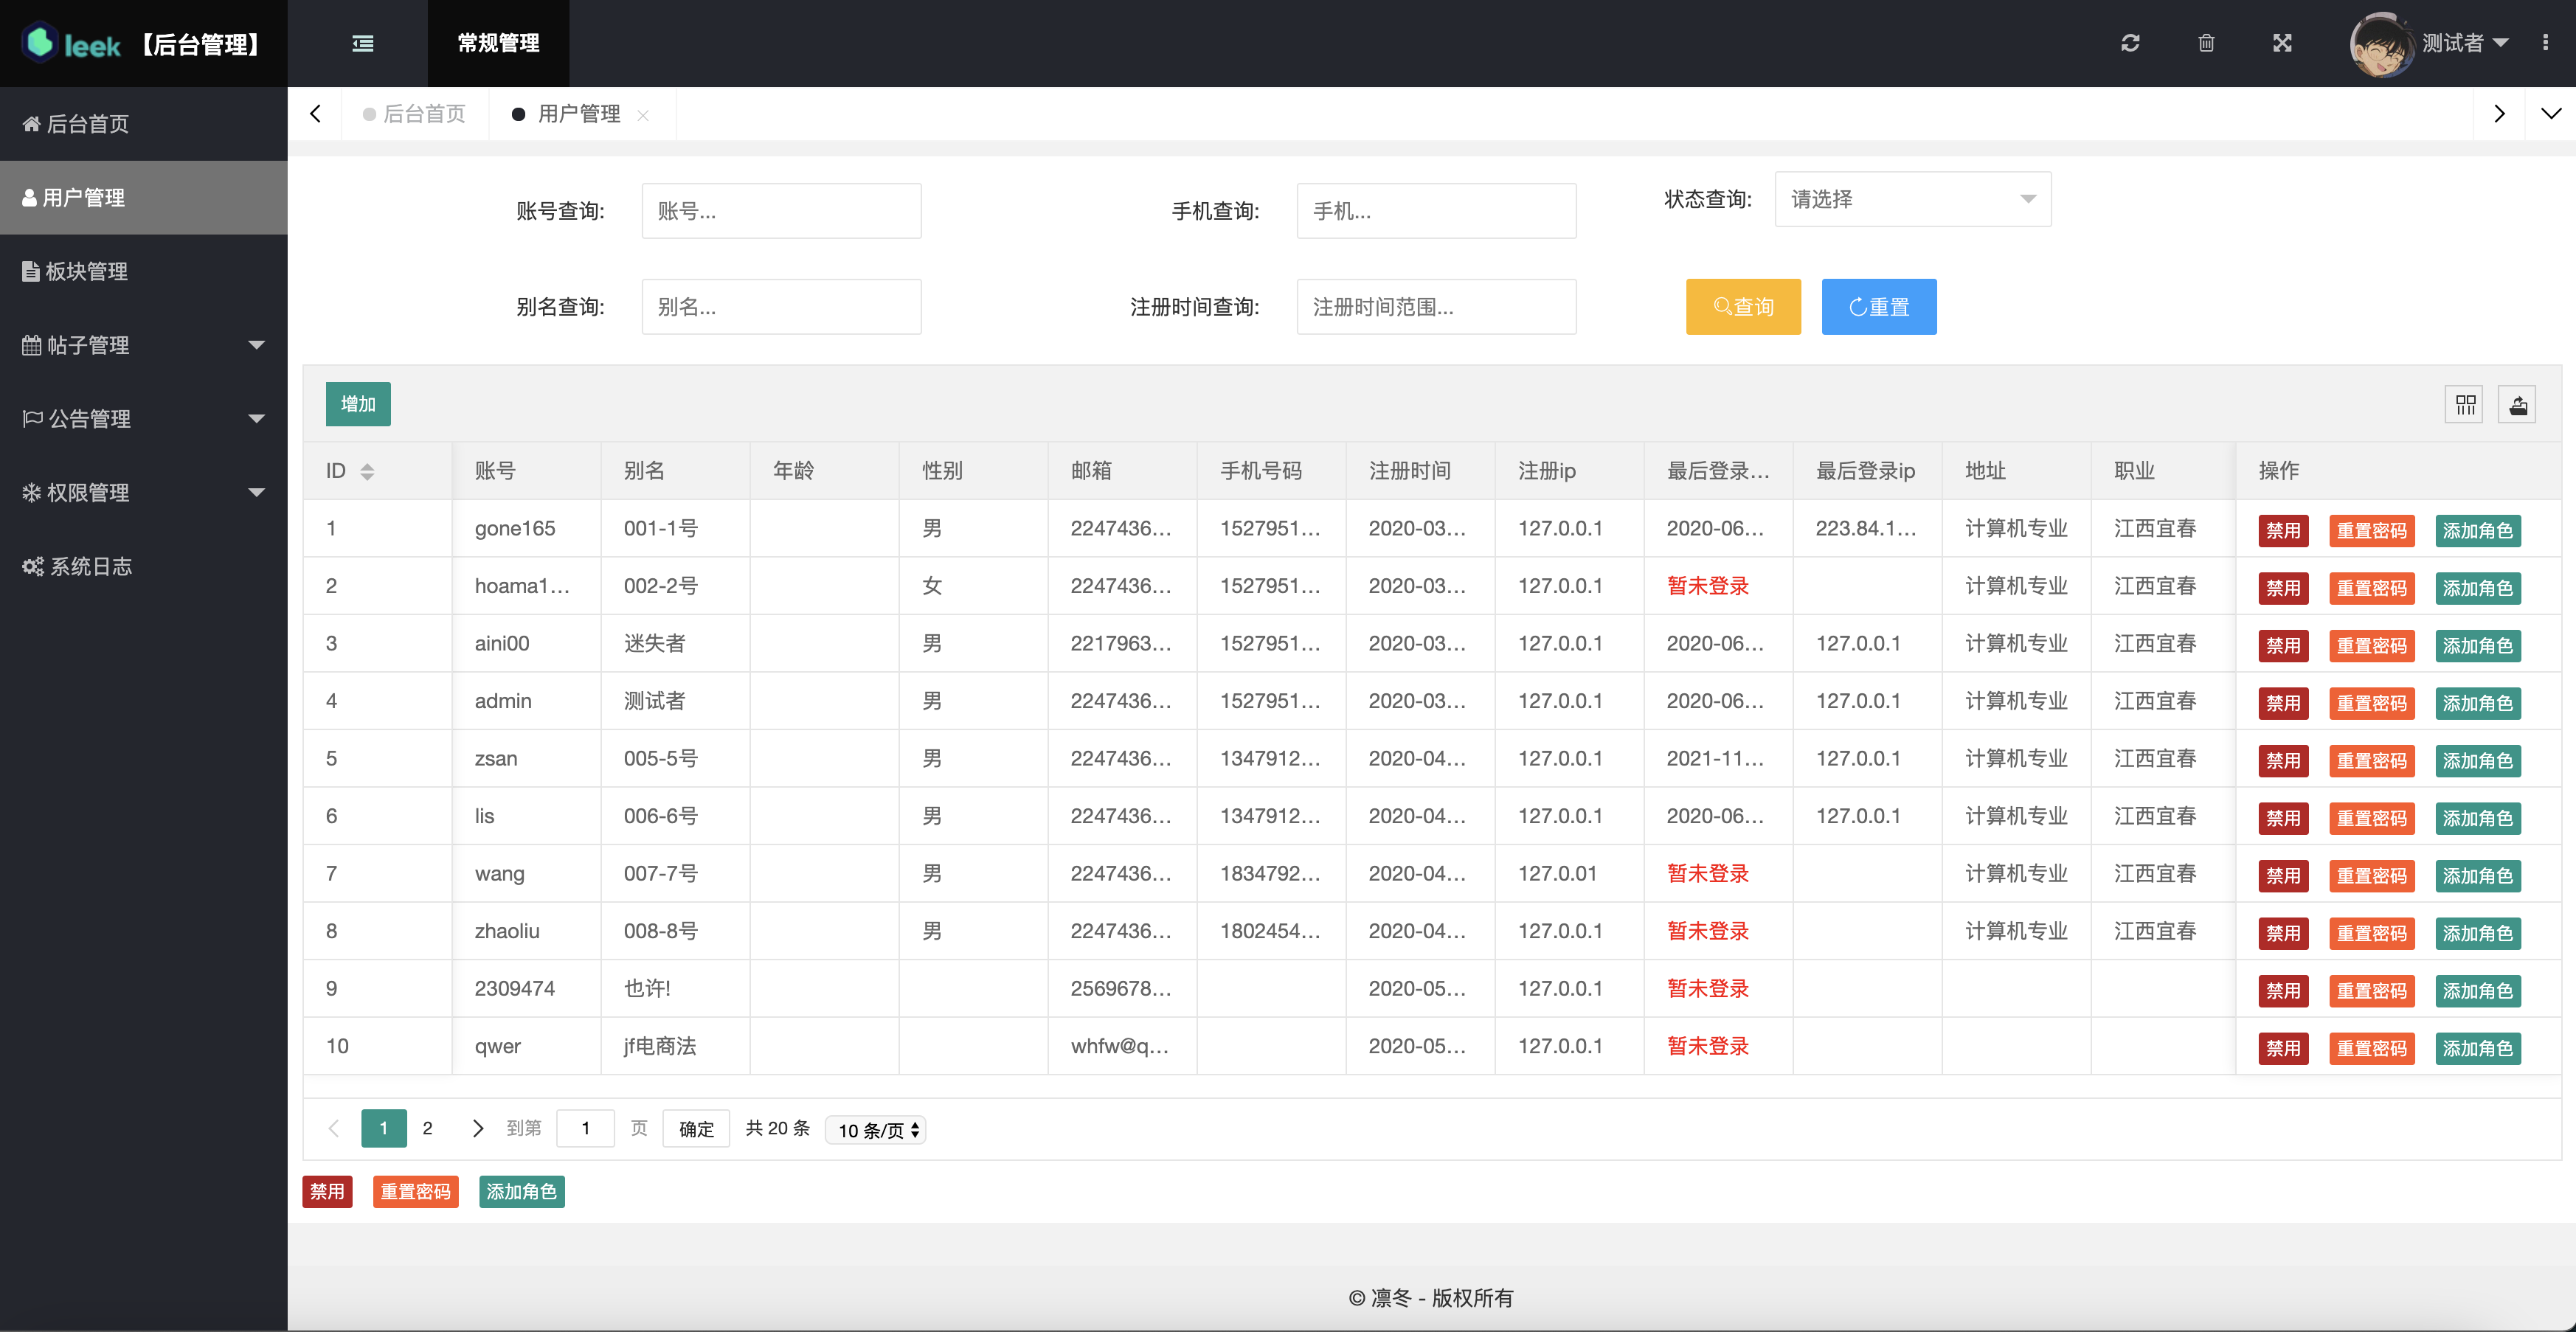This screenshot has width=2576, height=1332.
Task: Open the vertical three-dot more menu
Action: pos(2545,43)
